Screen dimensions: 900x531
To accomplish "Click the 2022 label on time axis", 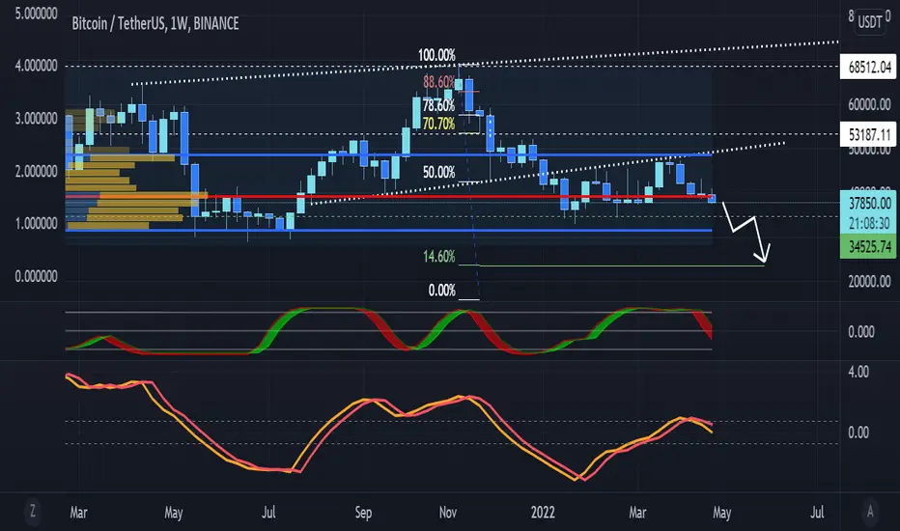I will (543, 512).
